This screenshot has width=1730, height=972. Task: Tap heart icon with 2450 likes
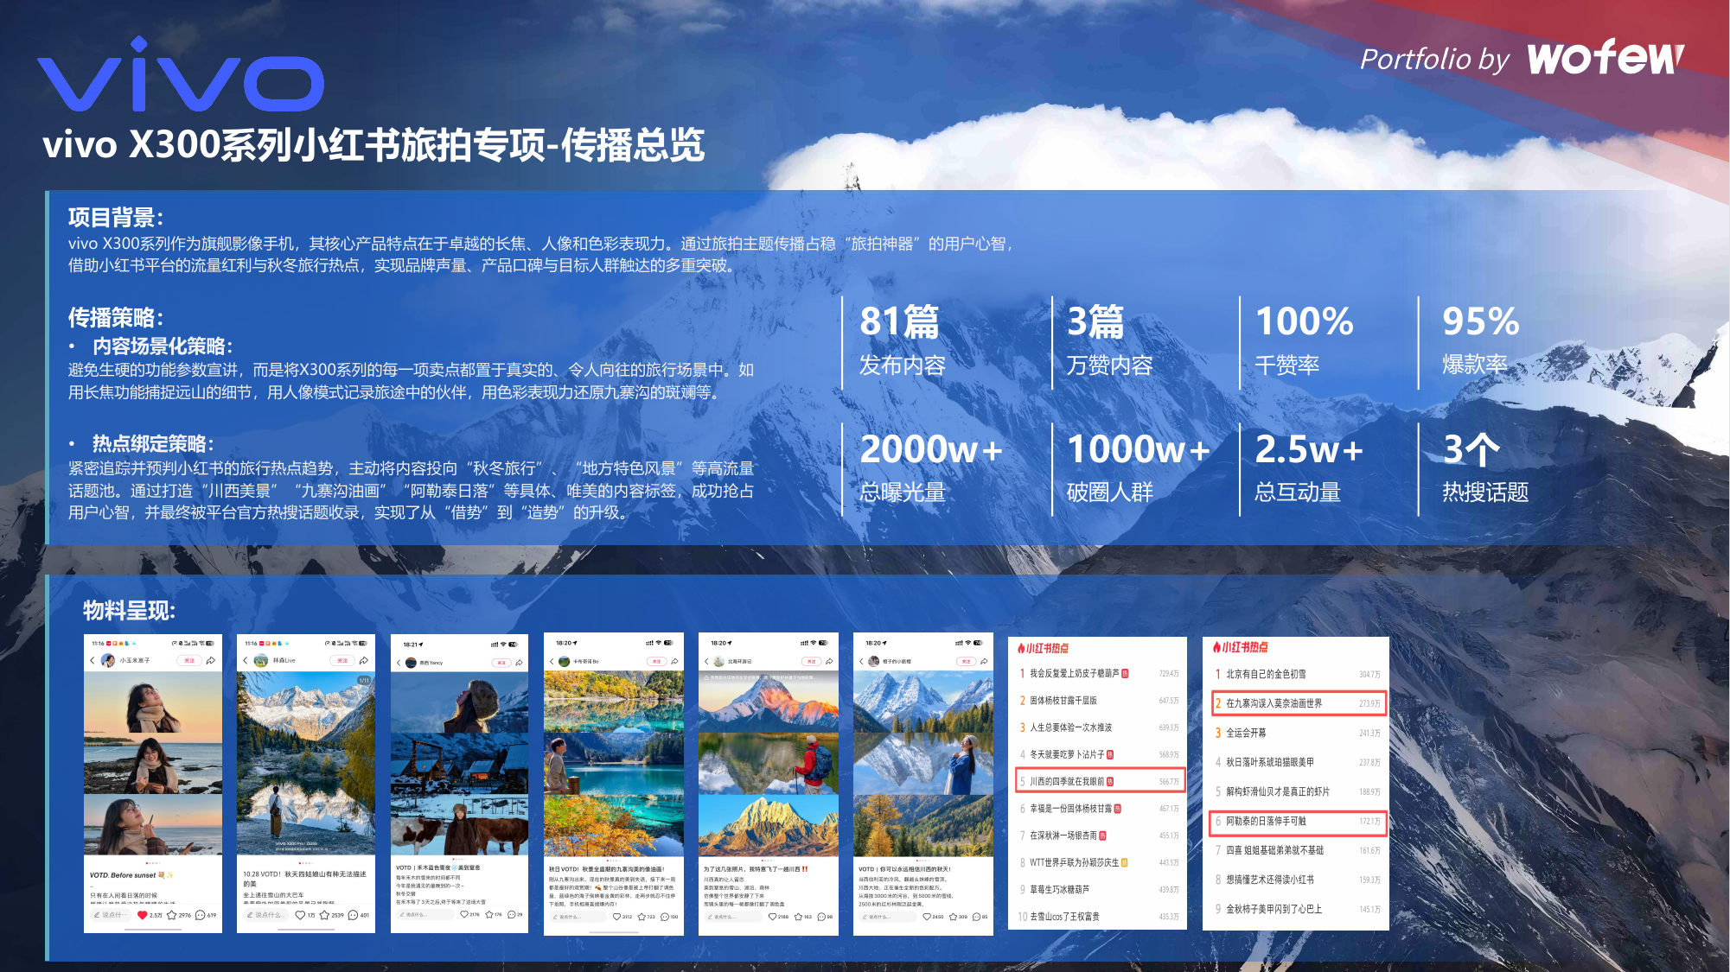point(927,917)
